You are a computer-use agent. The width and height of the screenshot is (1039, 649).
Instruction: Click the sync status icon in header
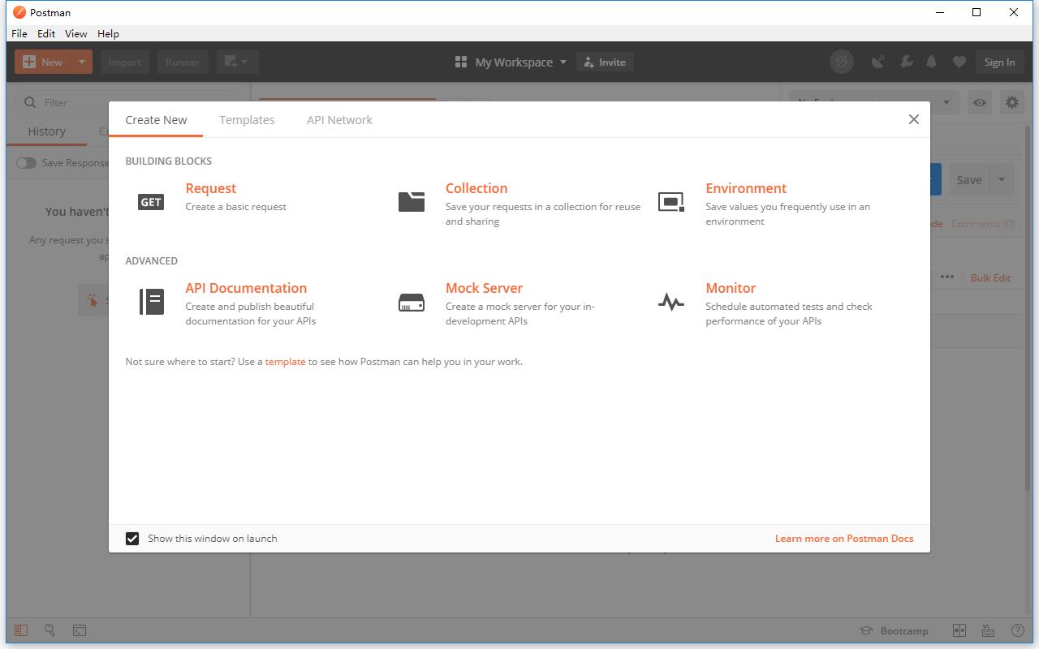point(842,62)
